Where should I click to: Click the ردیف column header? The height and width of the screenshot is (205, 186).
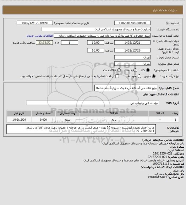(x=175, y=113)
